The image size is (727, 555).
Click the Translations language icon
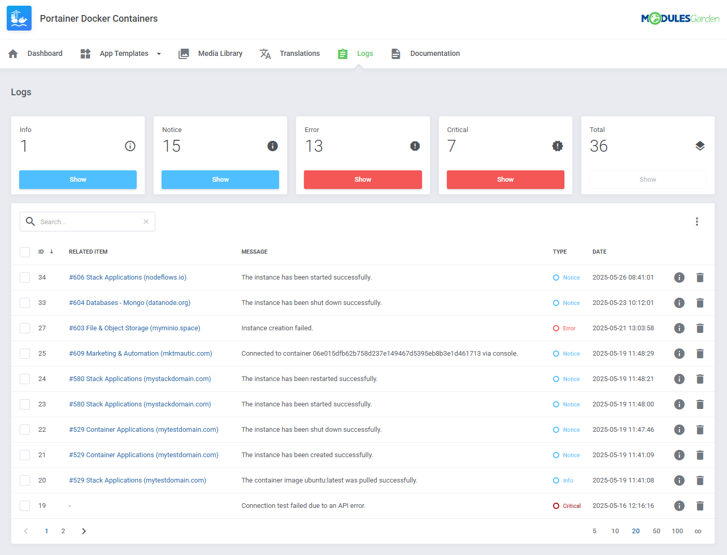coord(265,53)
